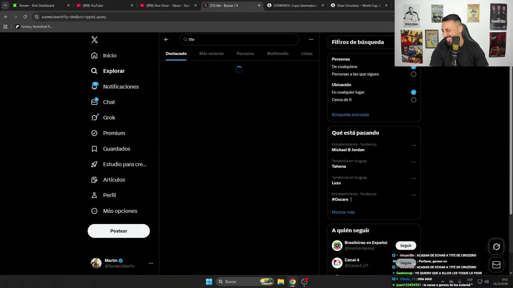The height and width of the screenshot is (288, 513).
Task: Open Perfil person icon
Action: (94, 195)
